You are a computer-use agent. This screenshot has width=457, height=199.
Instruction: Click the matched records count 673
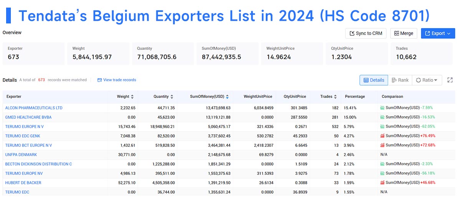pos(41,80)
